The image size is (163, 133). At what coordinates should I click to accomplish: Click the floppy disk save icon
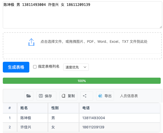[x=41, y=96]
